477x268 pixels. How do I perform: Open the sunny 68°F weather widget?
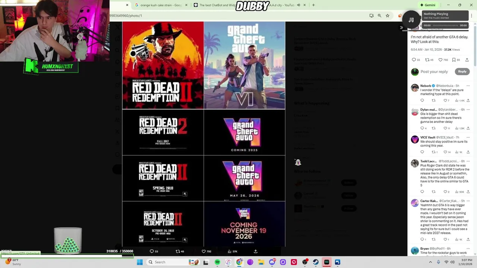[12, 262]
